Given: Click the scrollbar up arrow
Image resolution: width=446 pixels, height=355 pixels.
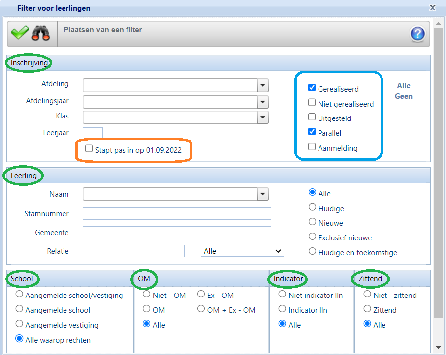Looking at the screenshot, I should click(x=438, y=24).
